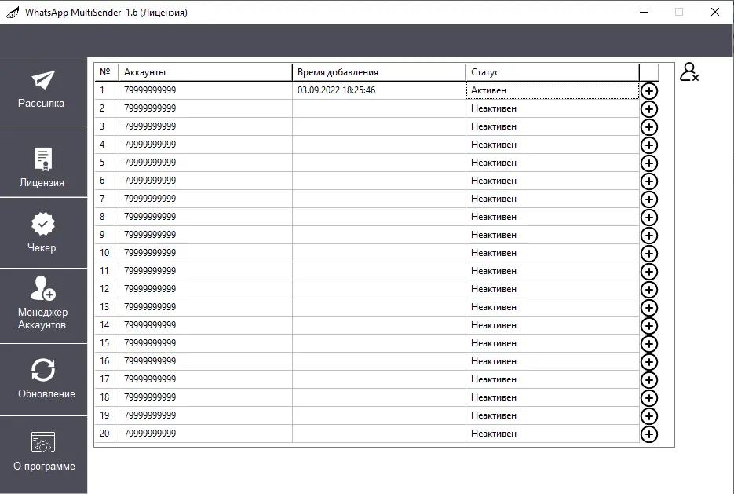
Task: Click the remove account user icon
Action: point(689,72)
